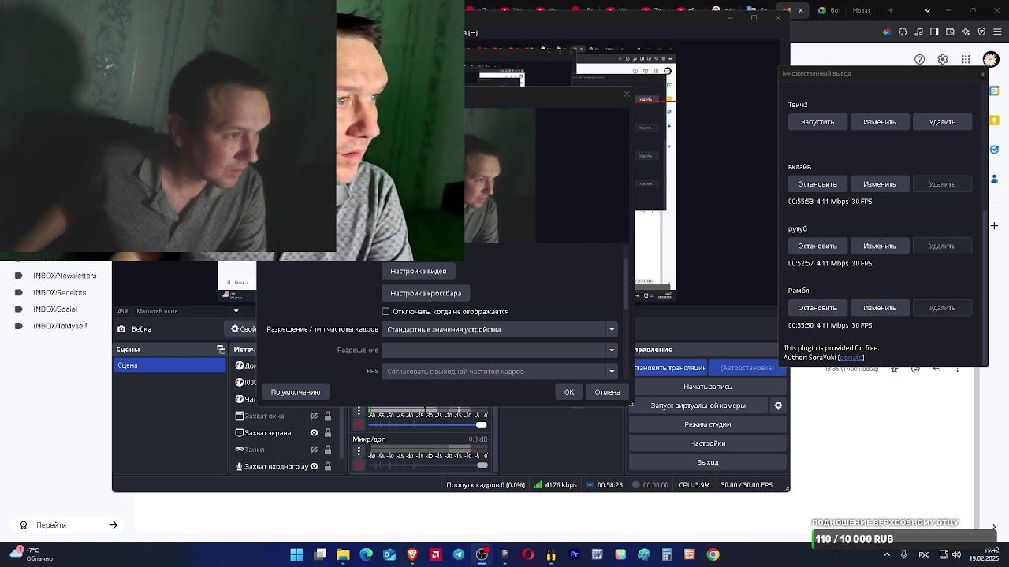The width and height of the screenshot is (1009, 567).
Task: Start Запуск виртуальной камеры
Action: tap(698, 406)
